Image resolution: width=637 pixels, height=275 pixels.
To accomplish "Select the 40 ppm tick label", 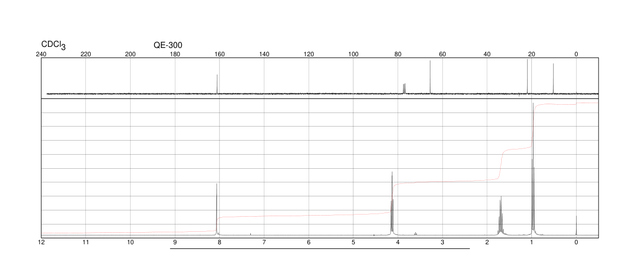I will 487,54.
